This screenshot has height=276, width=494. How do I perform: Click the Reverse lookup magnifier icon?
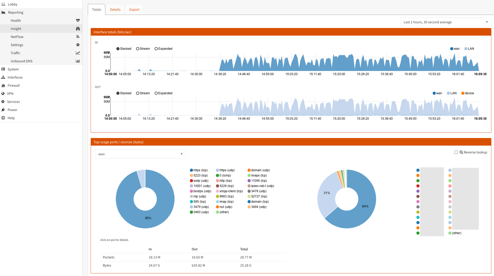tap(461, 152)
